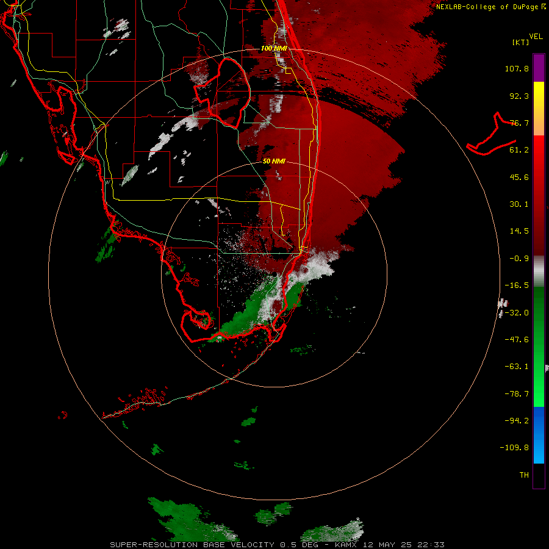
Task: Select the 45.6 scale value
Action: pyautogui.click(x=519, y=177)
